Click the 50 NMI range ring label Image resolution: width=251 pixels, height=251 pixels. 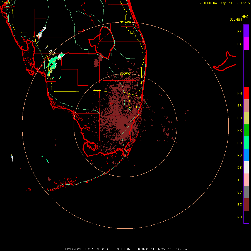pyautogui.click(x=125, y=74)
